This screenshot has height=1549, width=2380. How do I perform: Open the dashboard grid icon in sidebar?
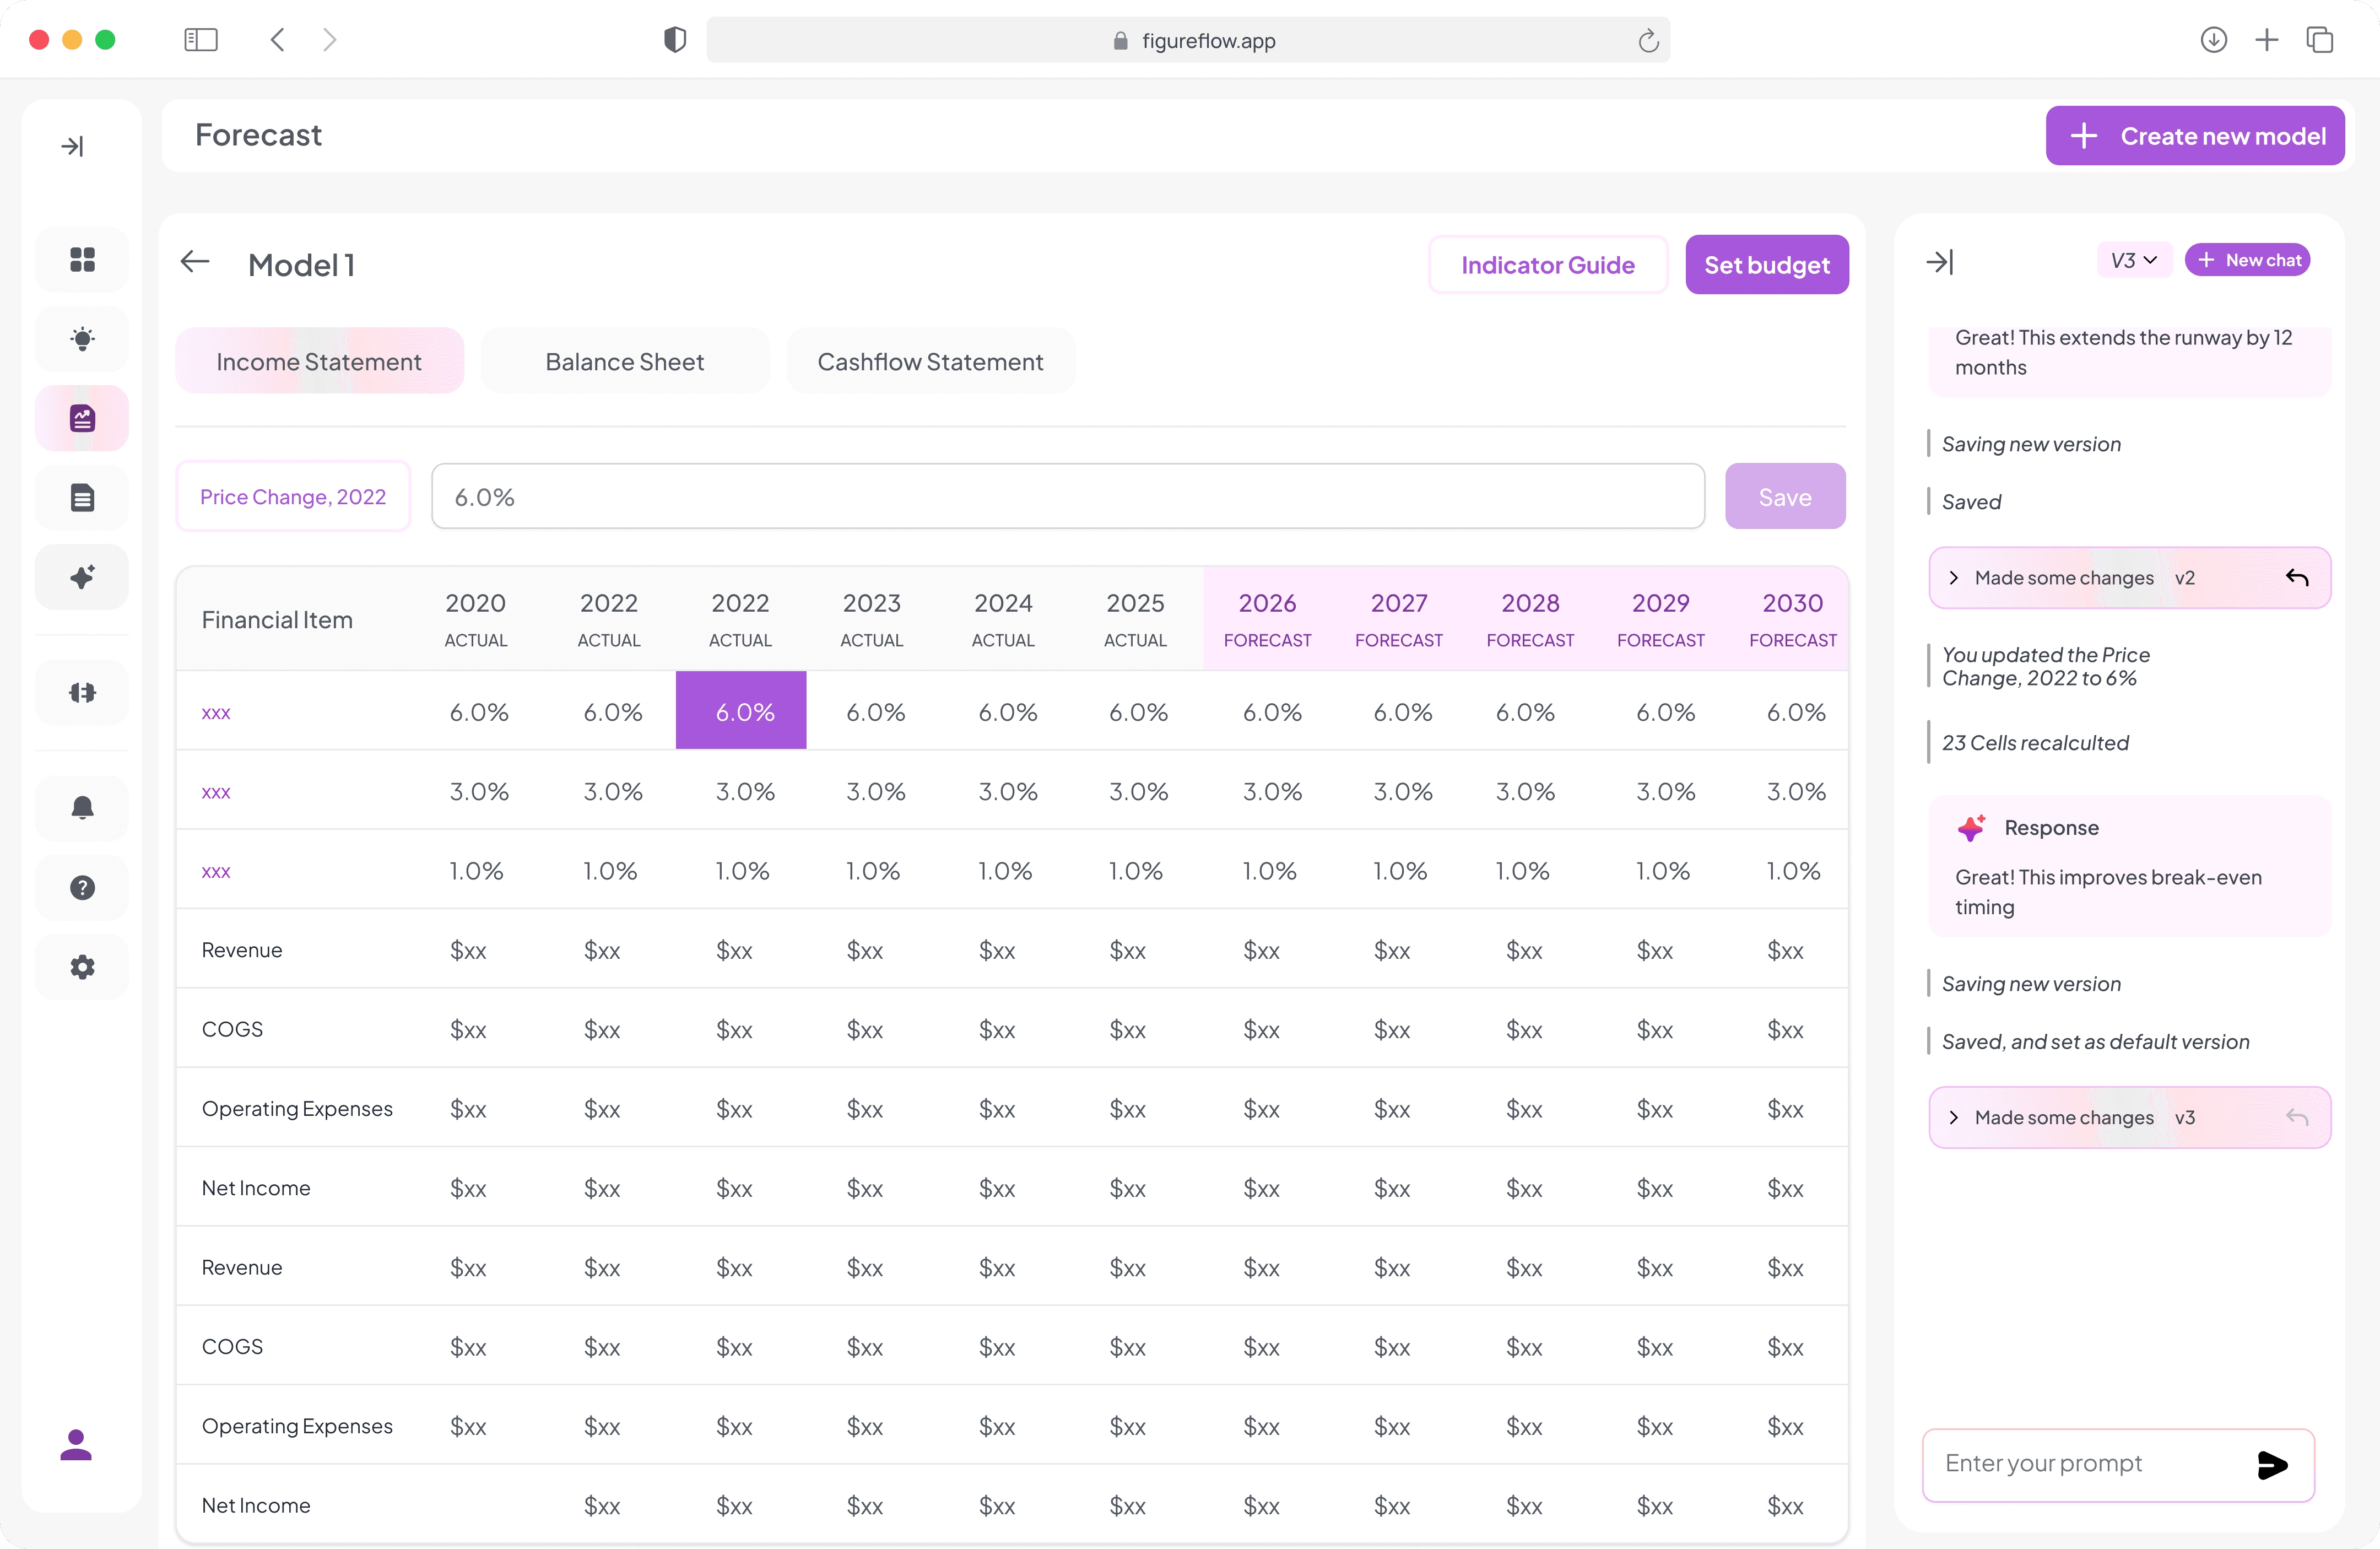(x=82, y=260)
